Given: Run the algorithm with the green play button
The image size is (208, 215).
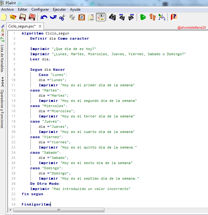Looking at the screenshot, I should 143,17.
